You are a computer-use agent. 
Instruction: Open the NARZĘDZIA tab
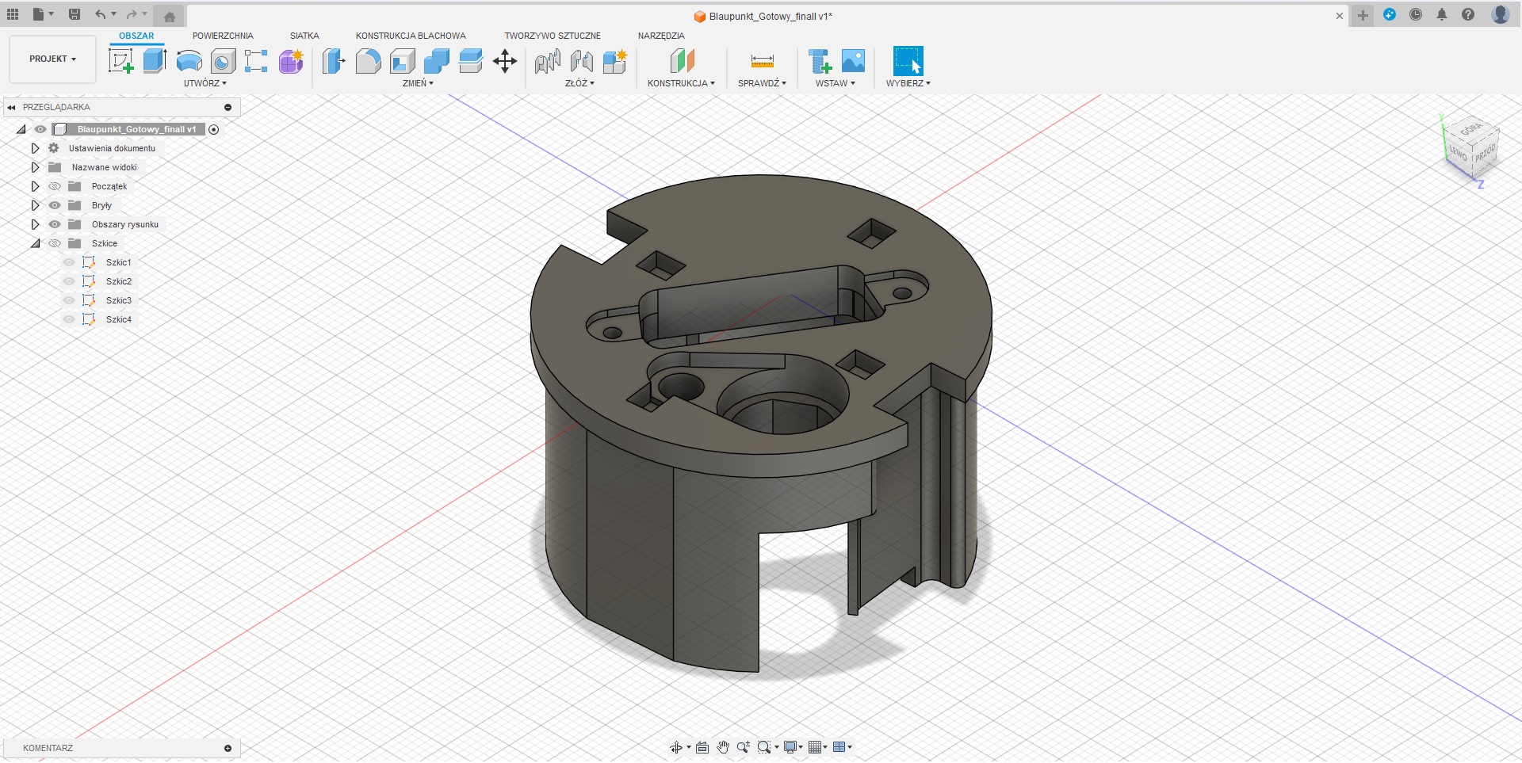point(660,36)
